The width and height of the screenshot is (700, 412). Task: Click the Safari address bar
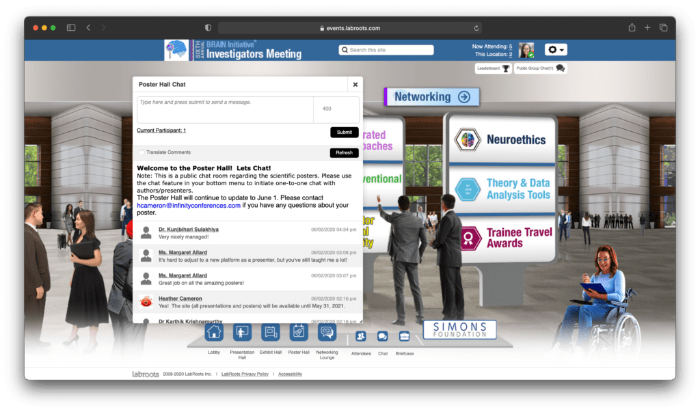tap(349, 28)
